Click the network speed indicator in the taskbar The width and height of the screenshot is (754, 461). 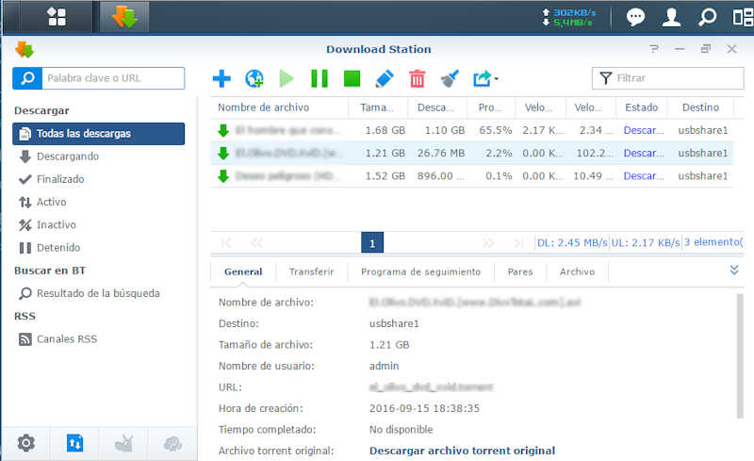pos(569,17)
